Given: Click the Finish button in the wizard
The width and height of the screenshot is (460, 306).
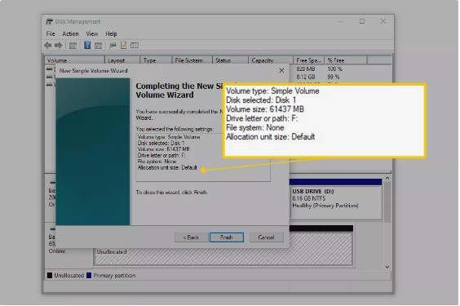Looking at the screenshot, I should [227, 237].
